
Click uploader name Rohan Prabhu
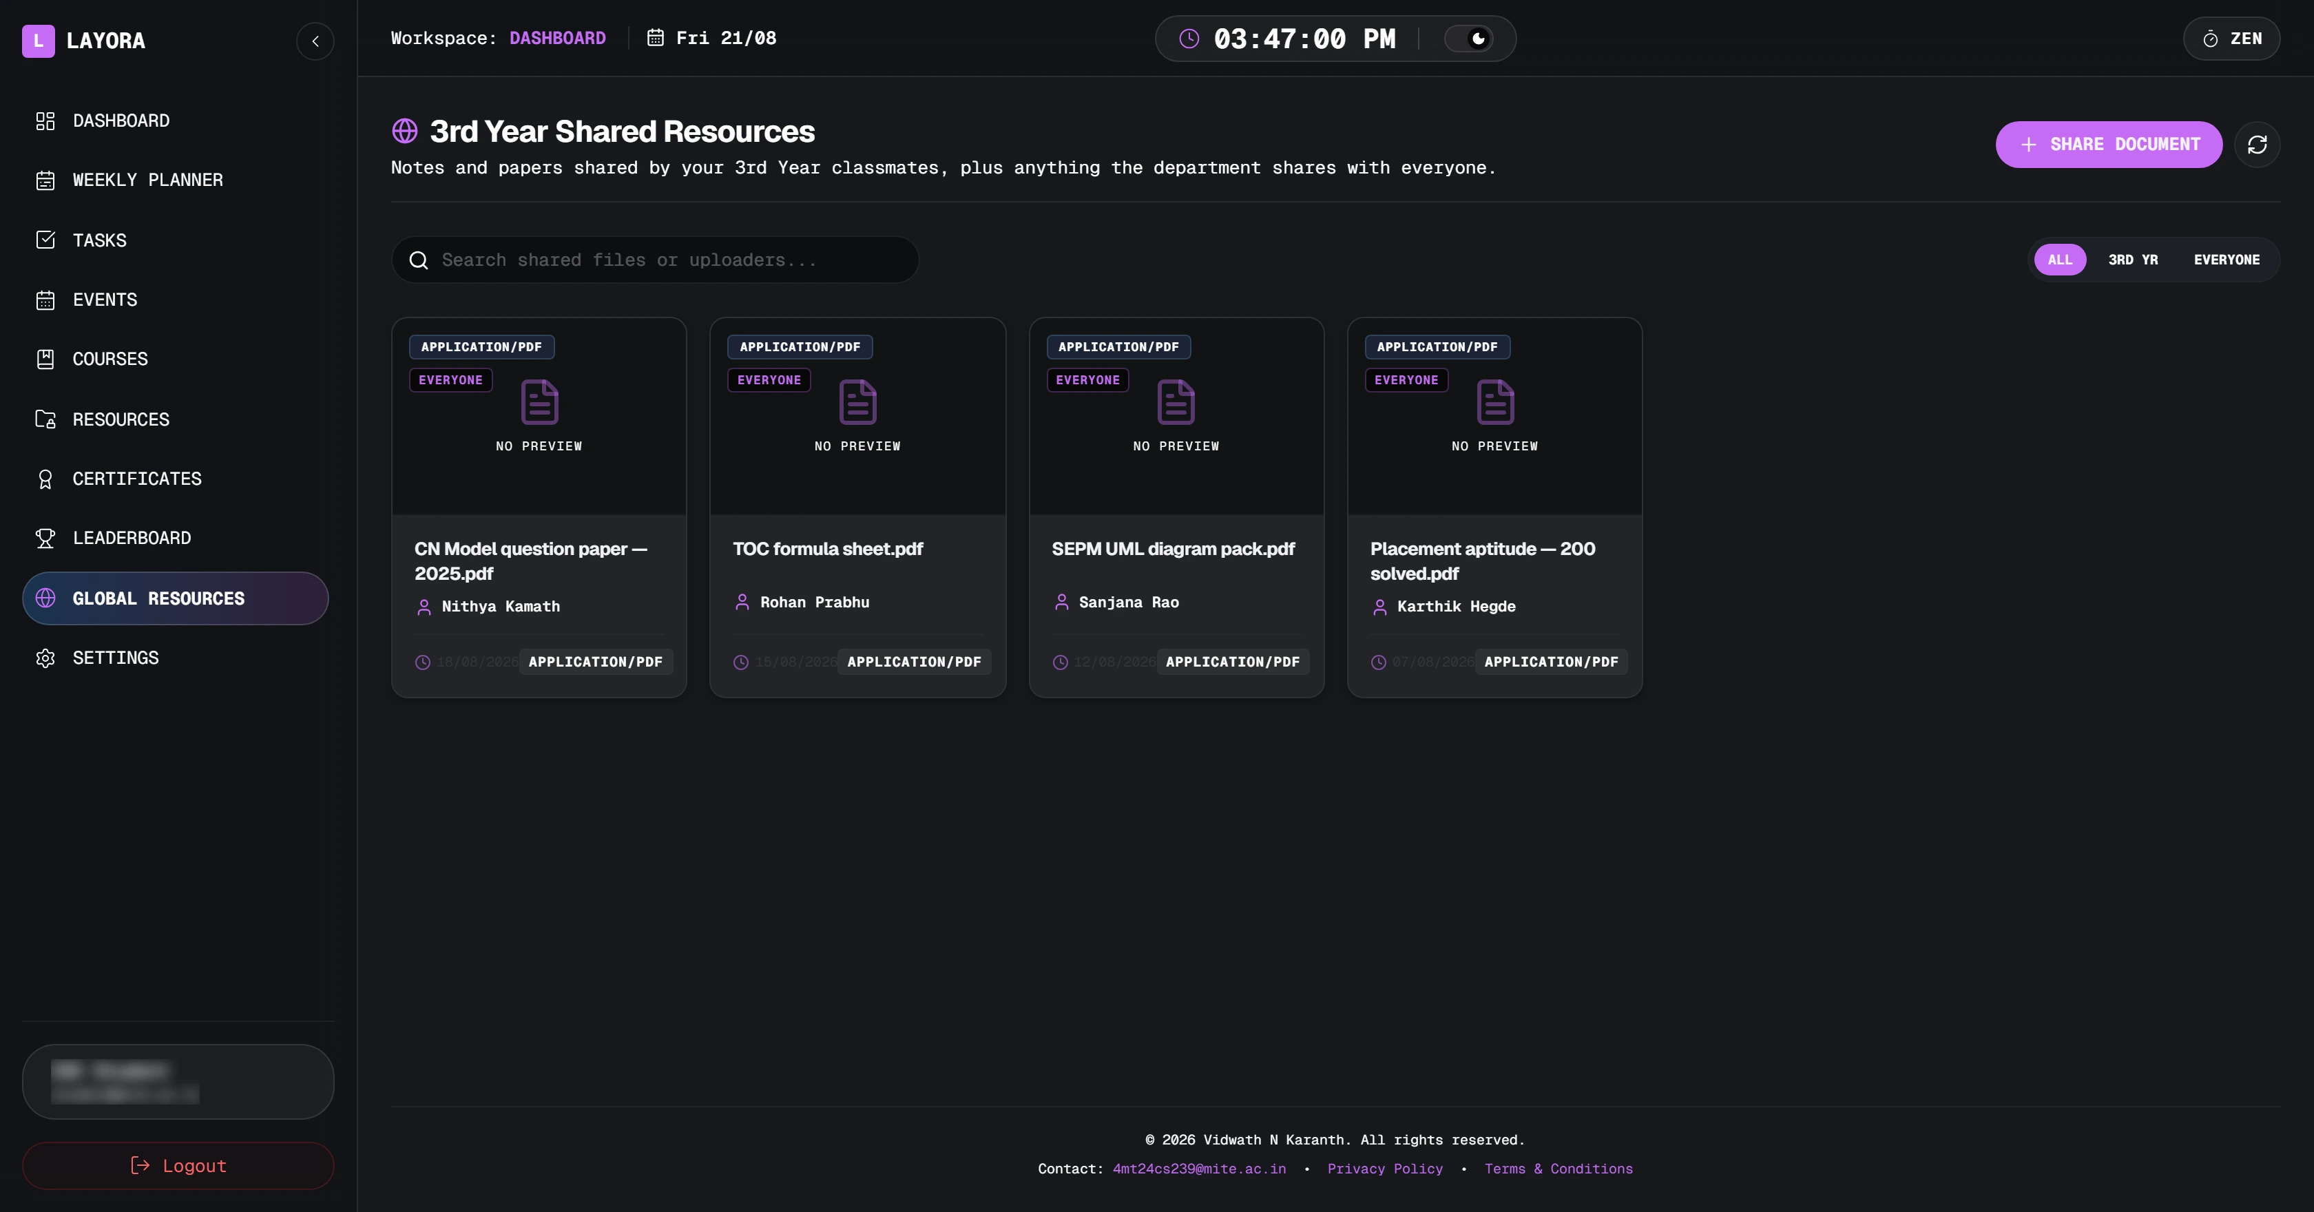click(x=814, y=602)
